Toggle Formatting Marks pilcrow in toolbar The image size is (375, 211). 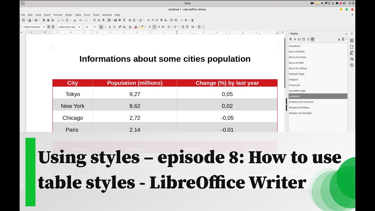pos(103,20)
